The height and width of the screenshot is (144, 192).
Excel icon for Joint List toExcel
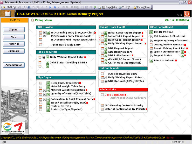151,60
